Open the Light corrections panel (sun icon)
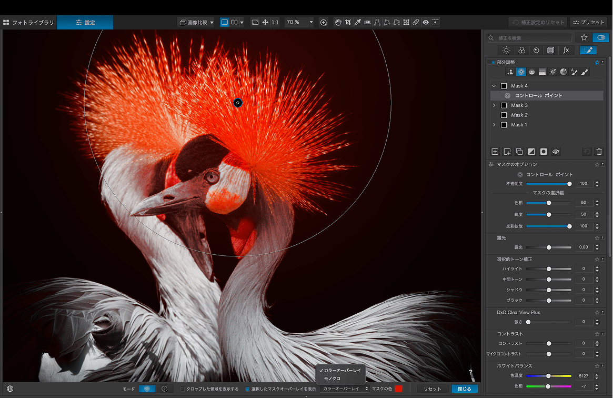Viewport: 613px width, 398px height. pos(506,50)
